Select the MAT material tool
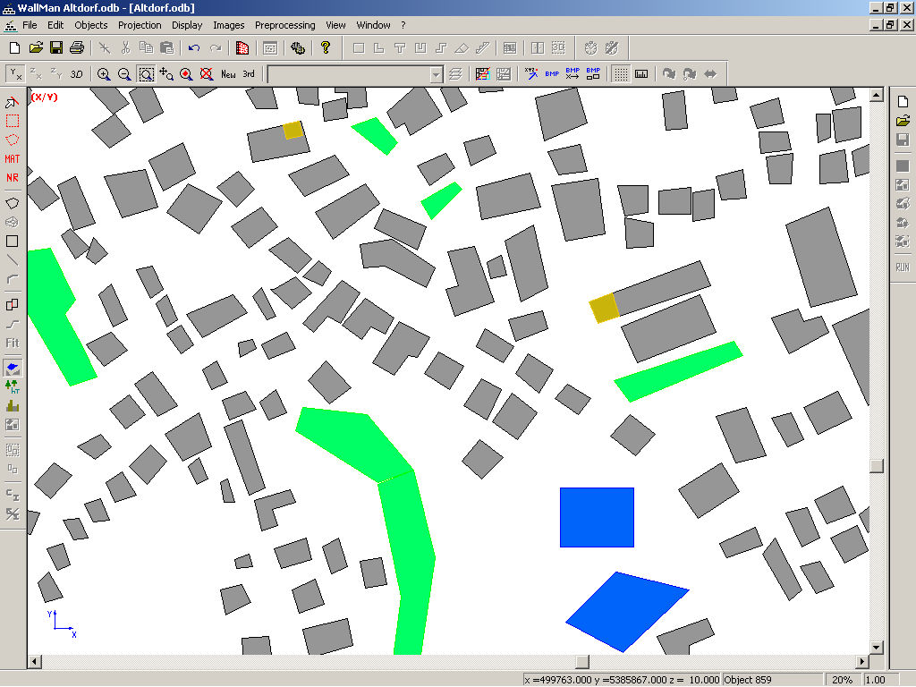This screenshot has height=687, width=916. pos(13,158)
